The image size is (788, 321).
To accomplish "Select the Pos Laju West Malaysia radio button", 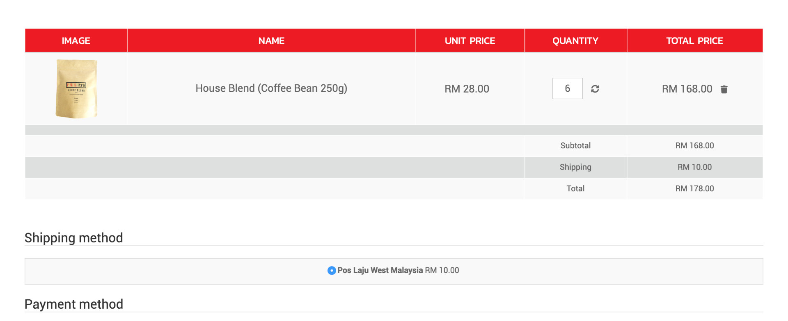I will point(332,271).
